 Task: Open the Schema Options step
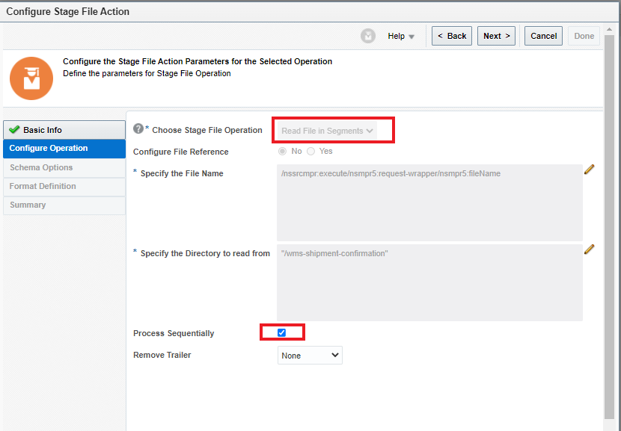(64, 167)
